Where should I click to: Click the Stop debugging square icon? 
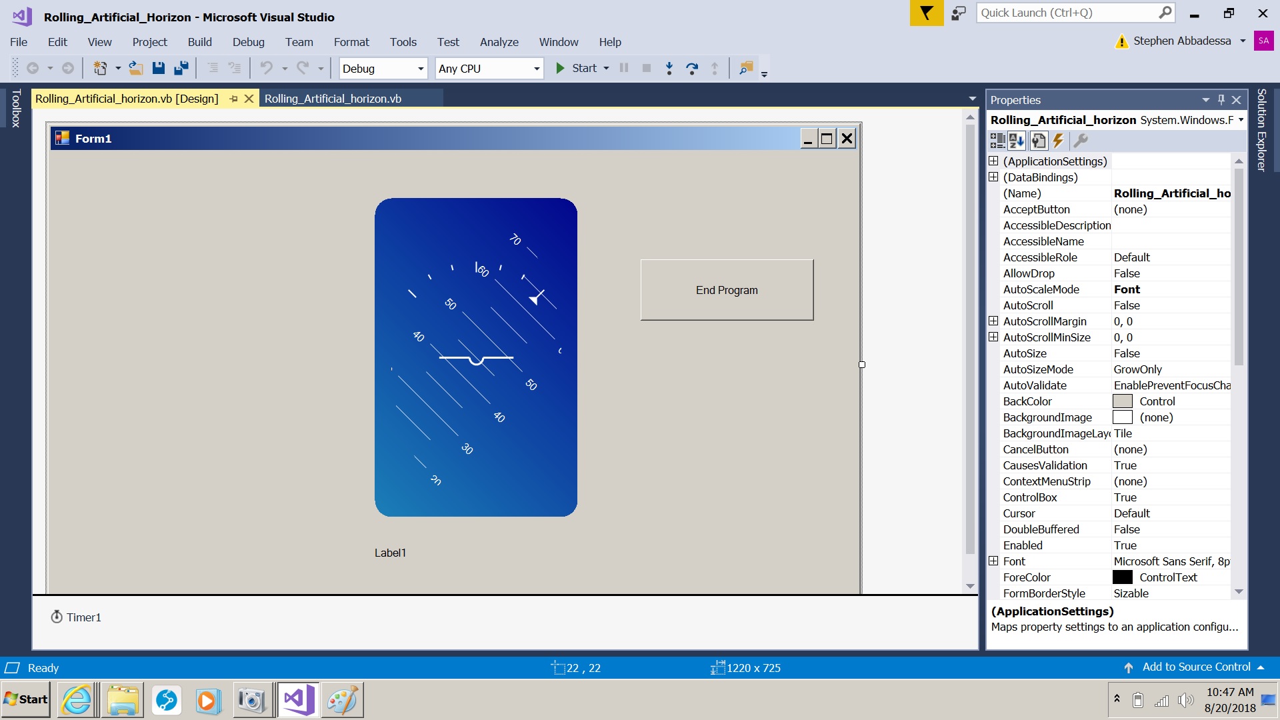tap(647, 68)
